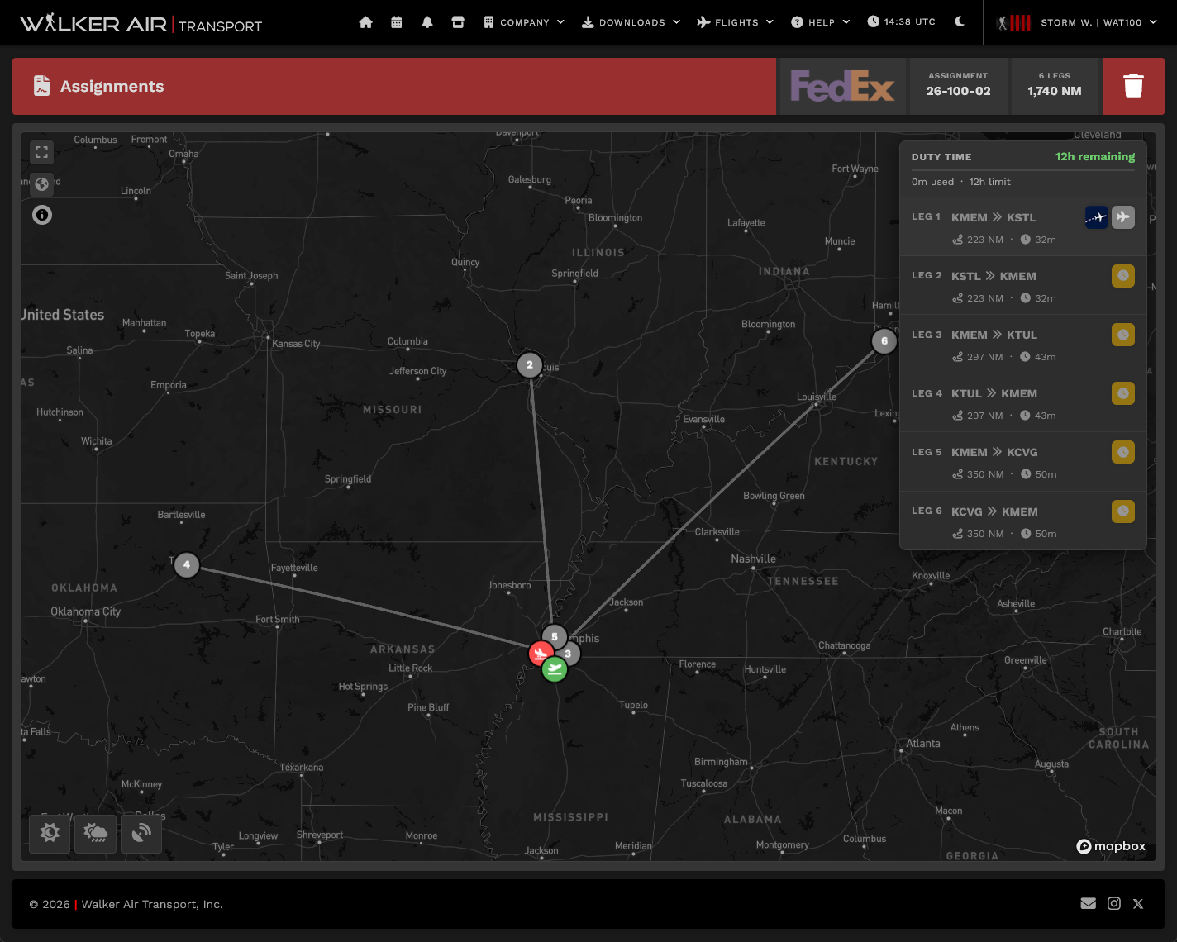Viewport: 1177px width, 942px height.
Task: Click map waypoint marker 4
Action: pos(187,564)
